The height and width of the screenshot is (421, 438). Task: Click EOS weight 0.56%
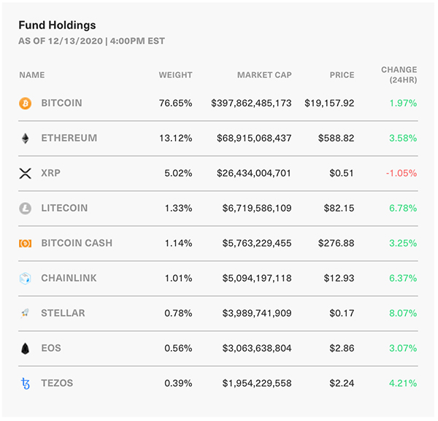(178, 348)
